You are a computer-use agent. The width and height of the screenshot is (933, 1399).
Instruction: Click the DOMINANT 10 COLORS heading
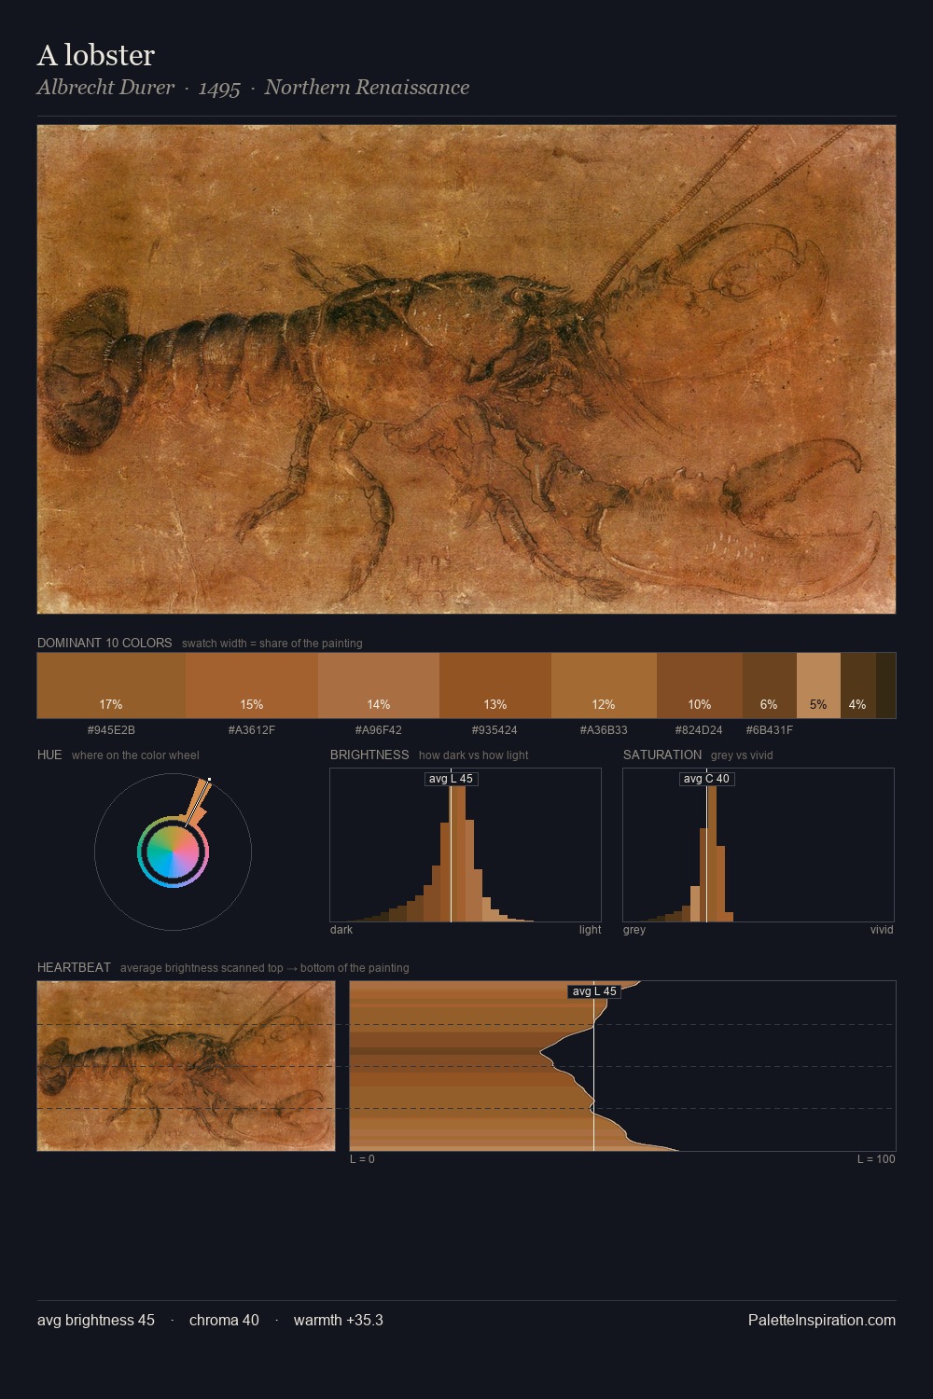(104, 643)
